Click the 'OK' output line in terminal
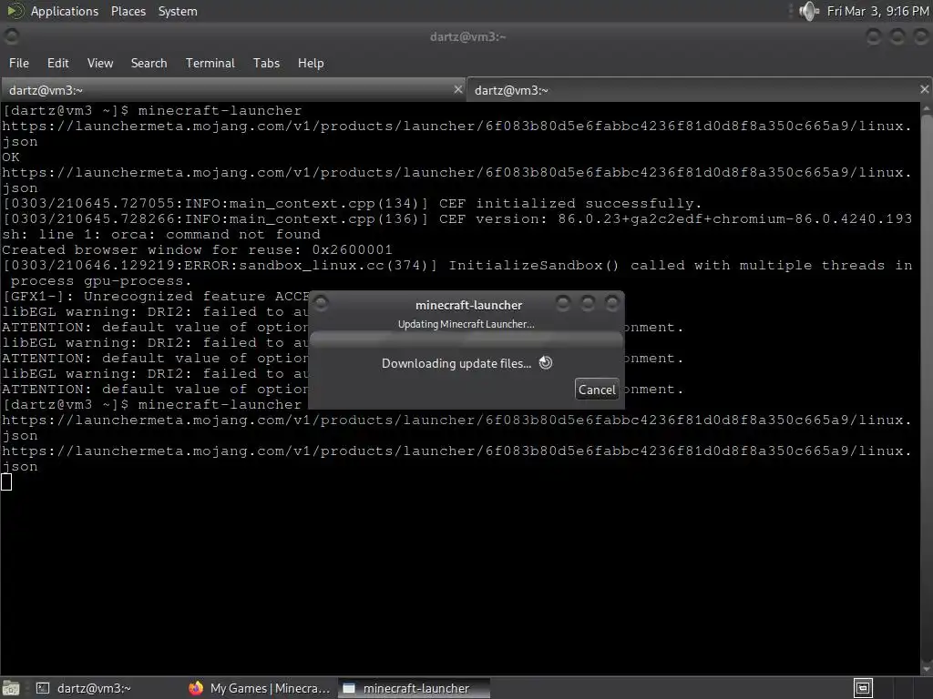The height and width of the screenshot is (699, 933). pyautogui.click(x=11, y=157)
